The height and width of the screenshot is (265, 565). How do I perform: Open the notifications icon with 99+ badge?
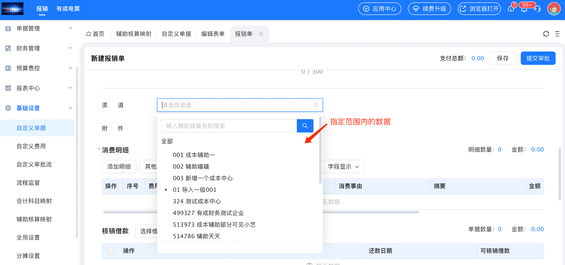point(524,9)
